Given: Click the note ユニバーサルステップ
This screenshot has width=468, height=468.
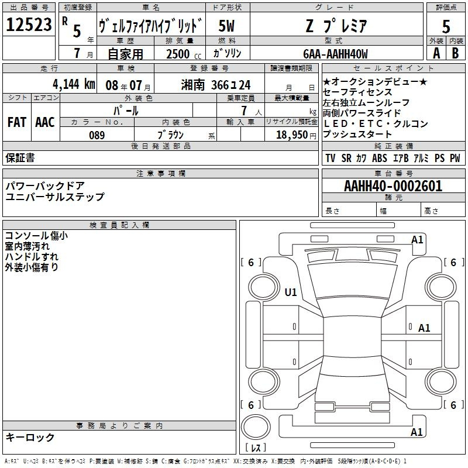Looking at the screenshot, I should (55, 197).
